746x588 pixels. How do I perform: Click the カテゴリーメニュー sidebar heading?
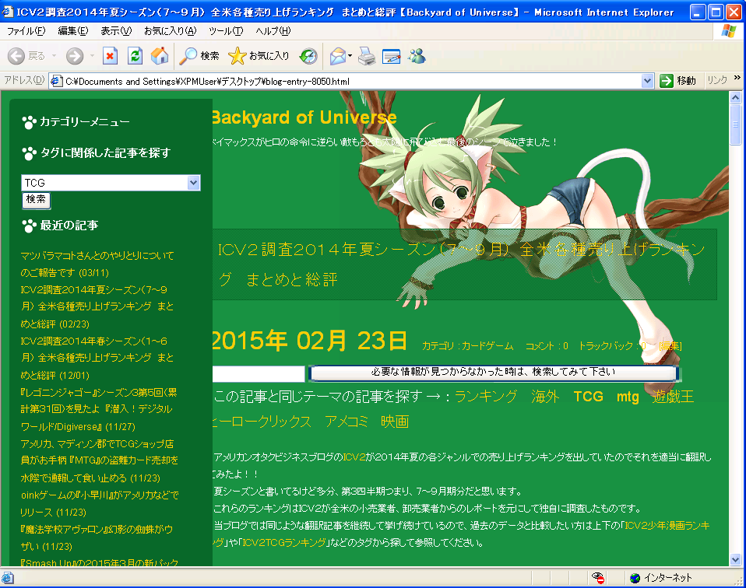coord(85,122)
